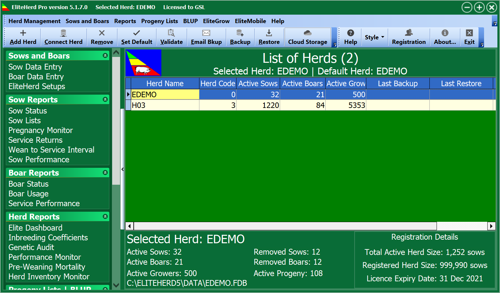Open the Pregnancy Monitor report link
Screen dimensions: 500x293
41,130
